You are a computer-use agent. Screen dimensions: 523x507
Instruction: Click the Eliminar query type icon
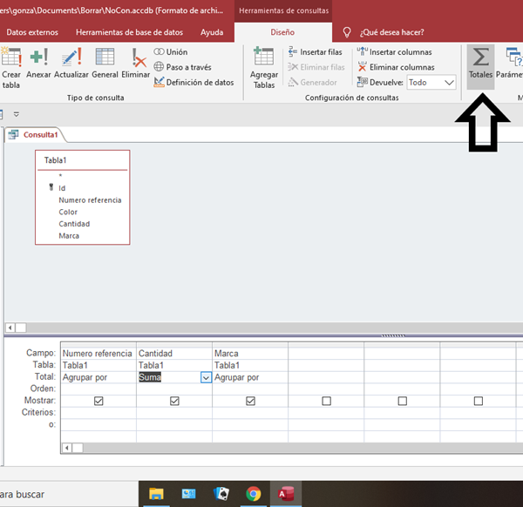(x=136, y=63)
